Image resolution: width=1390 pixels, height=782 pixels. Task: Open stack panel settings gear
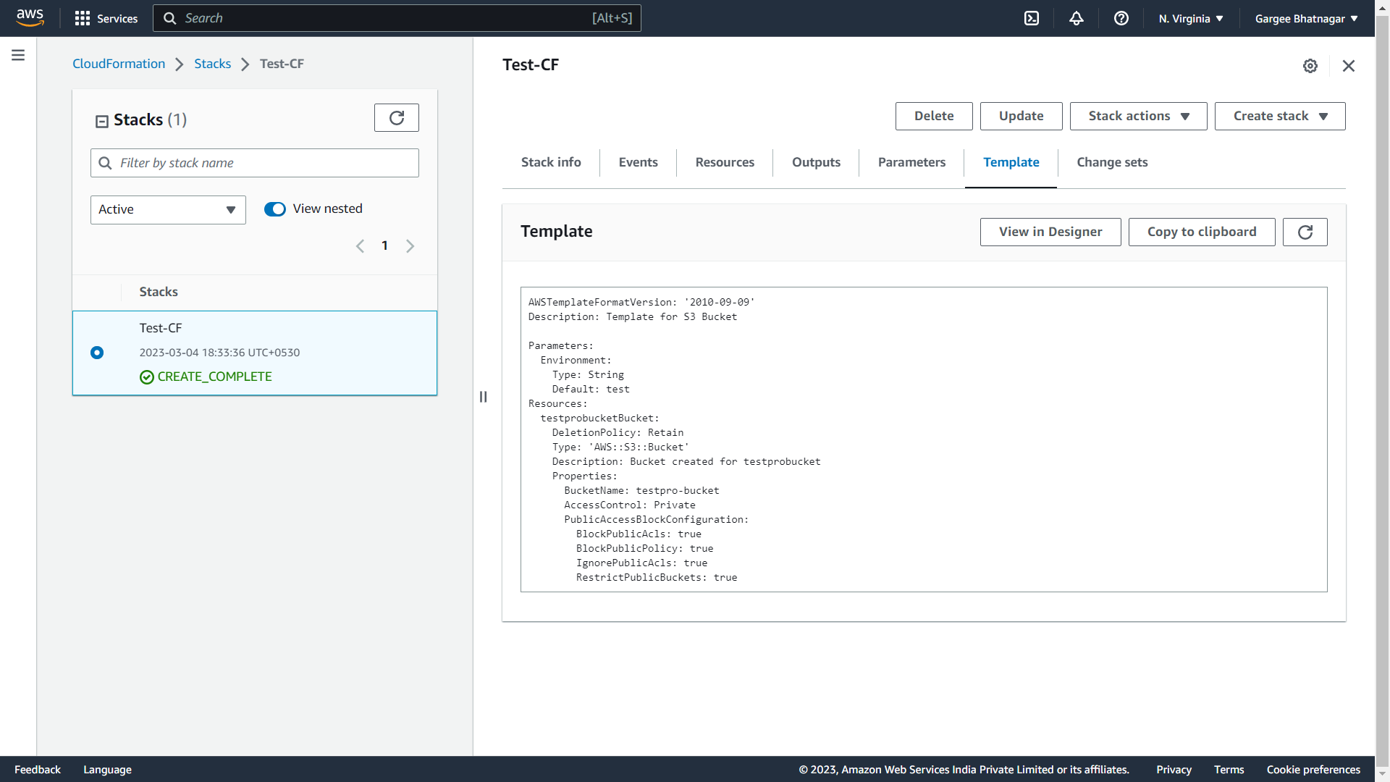pyautogui.click(x=1310, y=66)
